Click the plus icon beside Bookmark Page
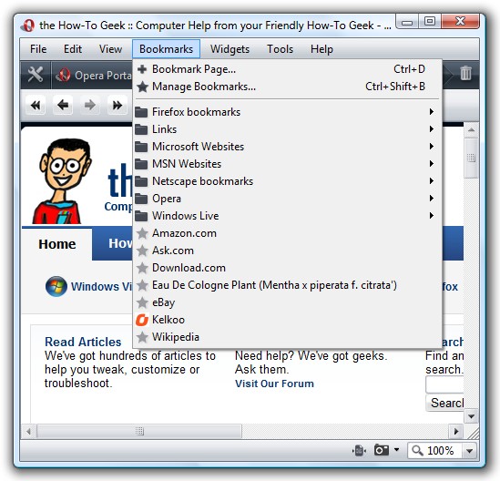 click(x=142, y=69)
